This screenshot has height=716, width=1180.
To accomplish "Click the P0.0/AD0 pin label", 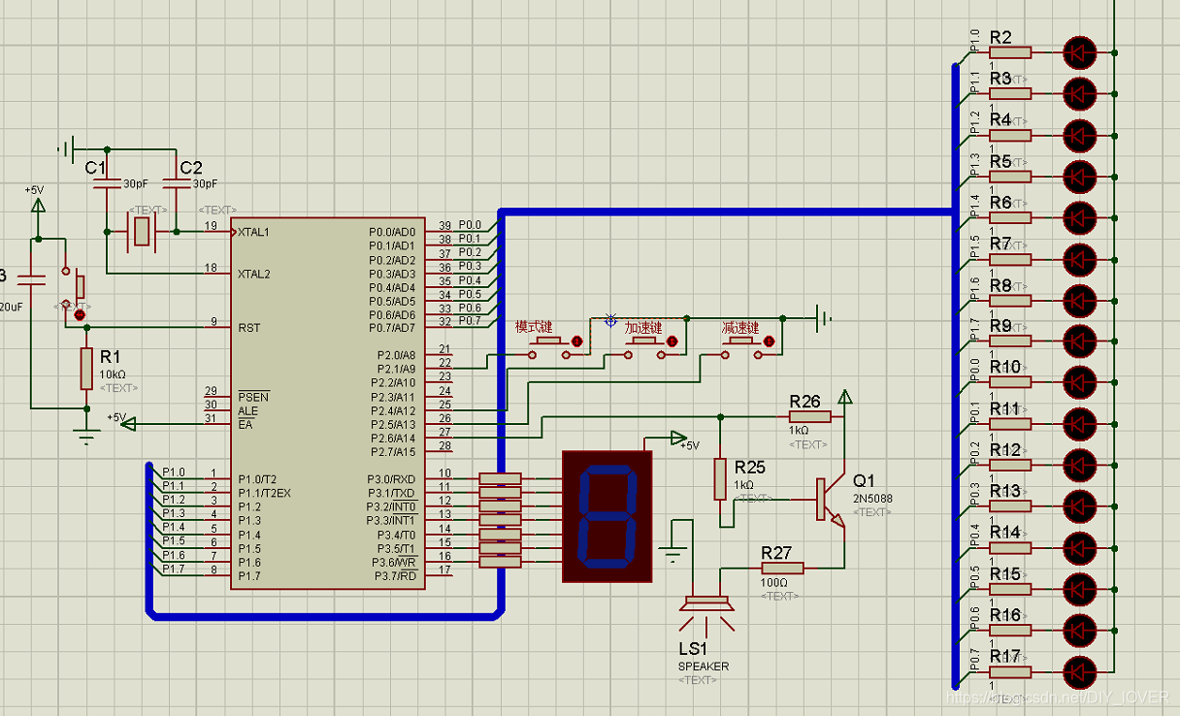I will coord(392,232).
